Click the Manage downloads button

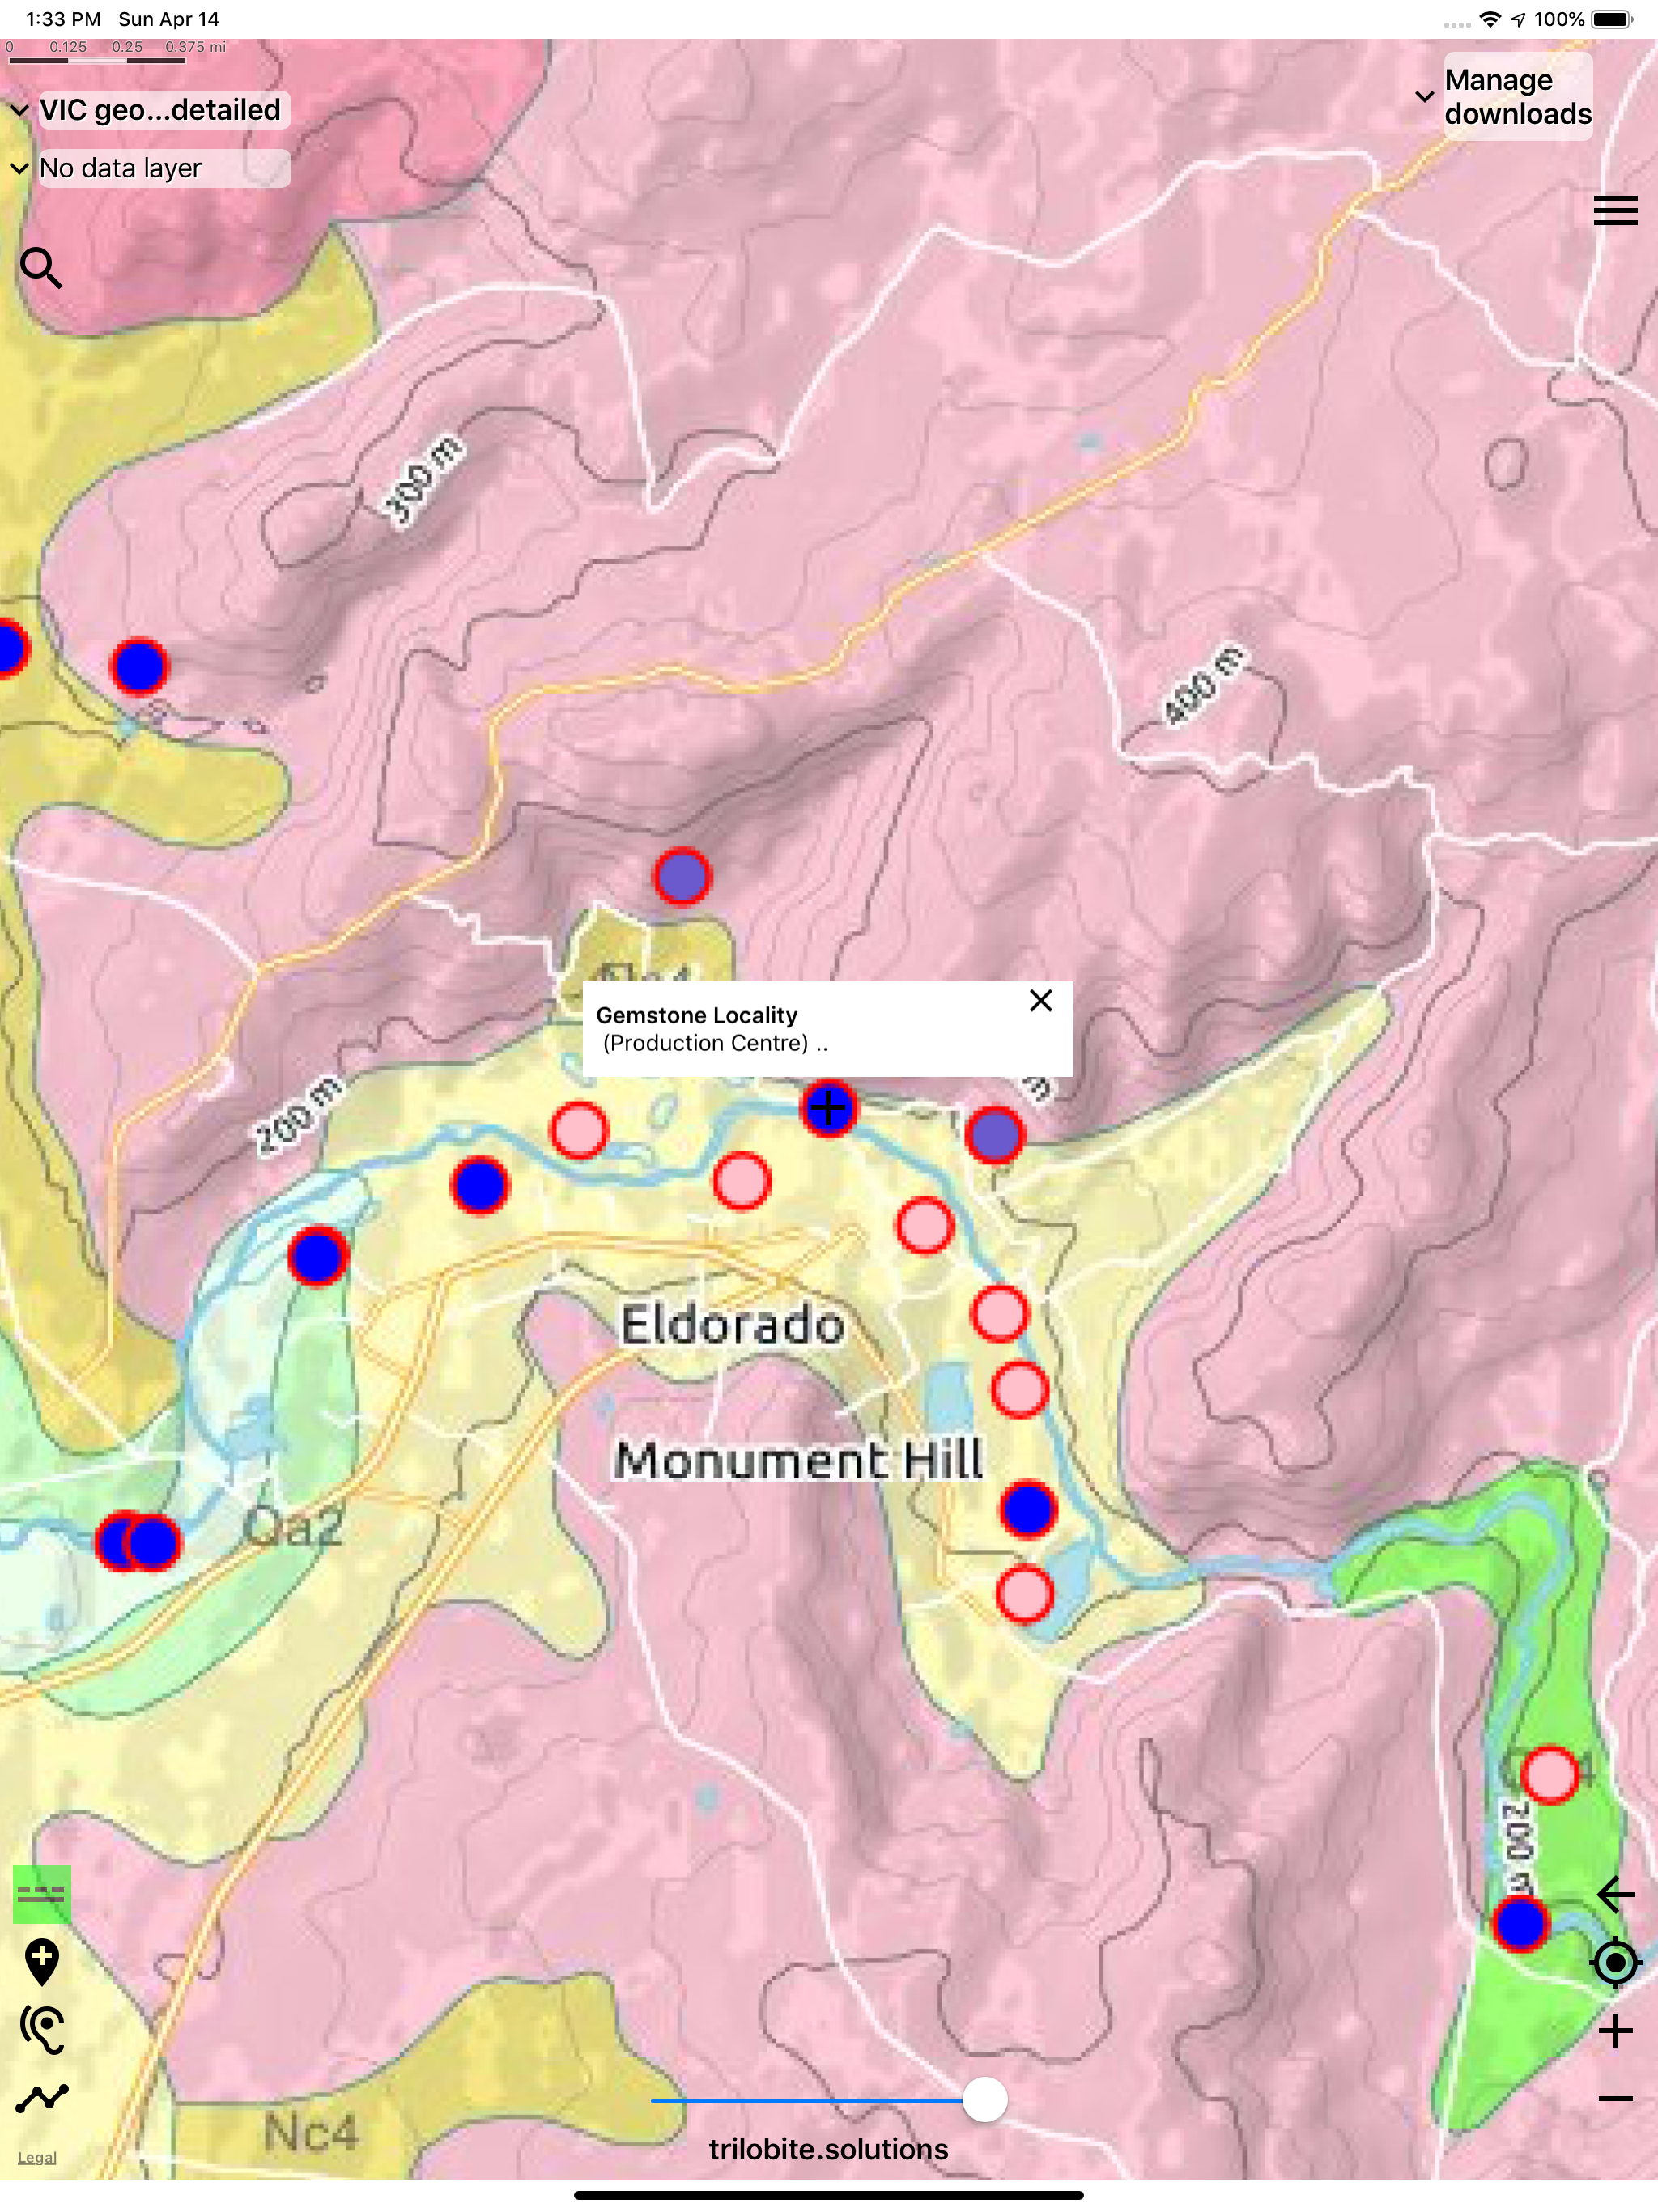[1517, 97]
